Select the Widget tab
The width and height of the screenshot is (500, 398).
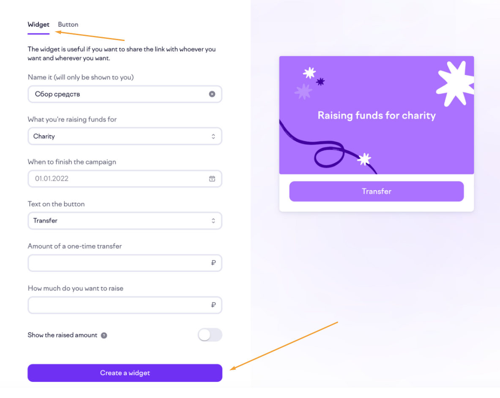[38, 25]
